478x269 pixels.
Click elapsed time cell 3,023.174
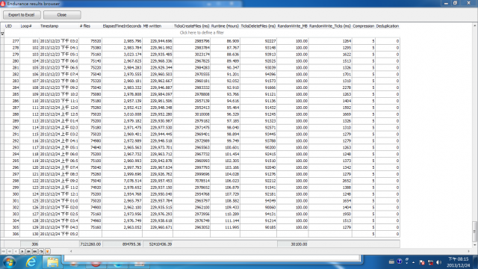click(122, 55)
